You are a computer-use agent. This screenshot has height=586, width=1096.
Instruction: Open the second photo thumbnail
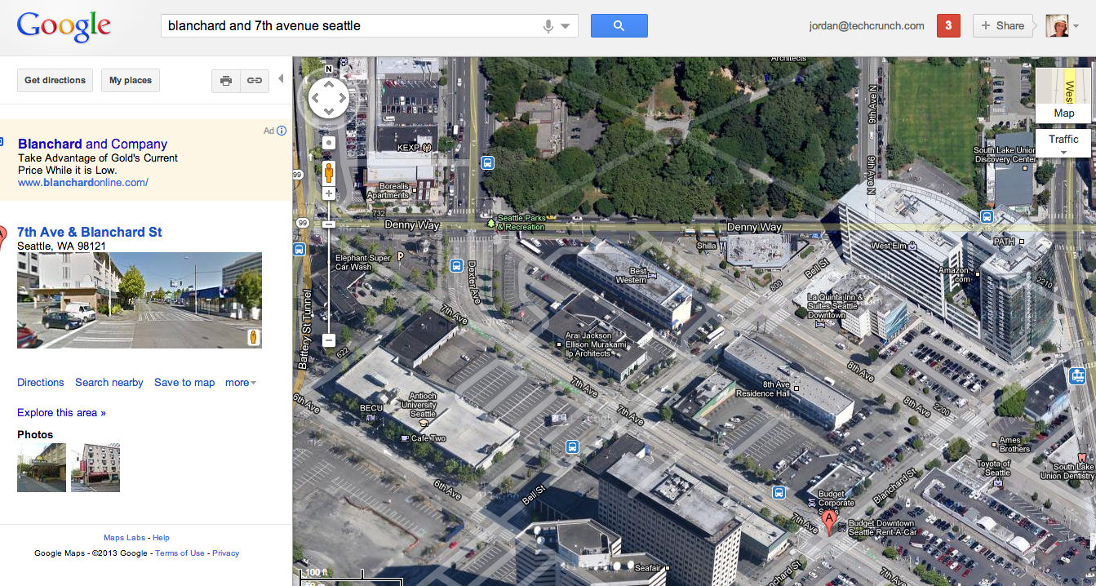95,468
